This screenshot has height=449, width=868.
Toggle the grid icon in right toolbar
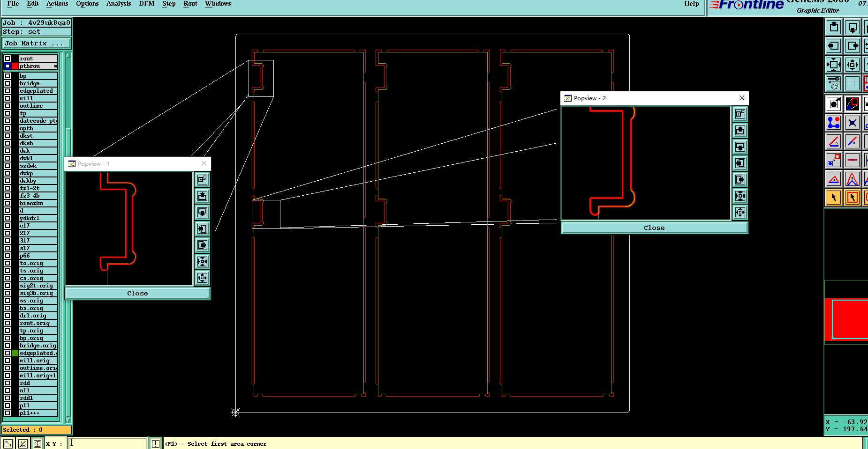pyautogui.click(x=853, y=83)
